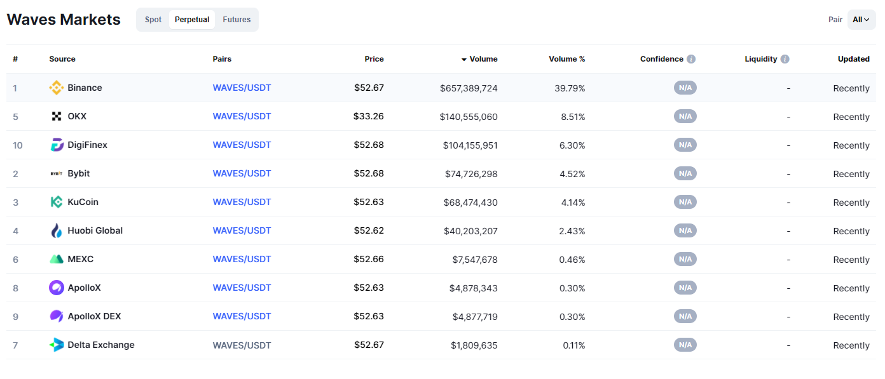Open the MEXC exchange name link
The image size is (885, 379).
pyautogui.click(x=81, y=259)
